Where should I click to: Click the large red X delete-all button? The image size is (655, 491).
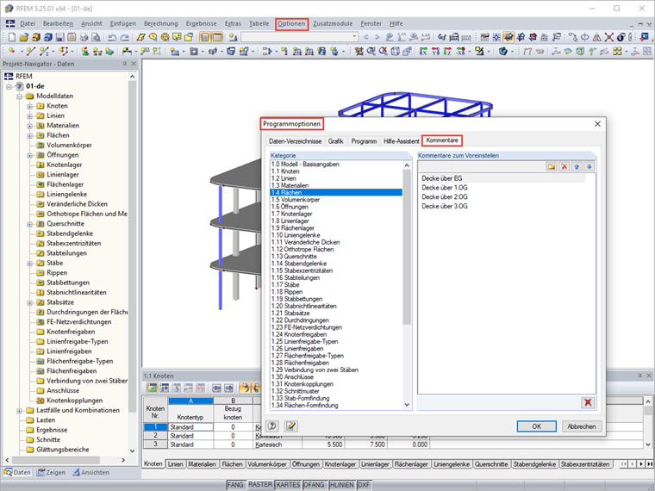pos(588,402)
